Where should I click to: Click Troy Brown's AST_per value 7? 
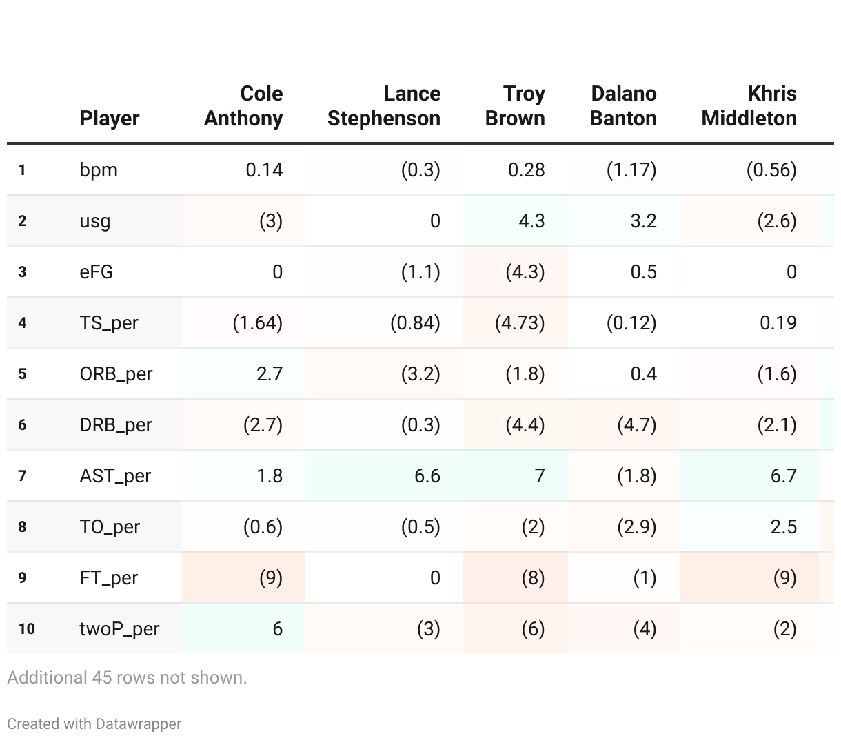click(x=539, y=475)
